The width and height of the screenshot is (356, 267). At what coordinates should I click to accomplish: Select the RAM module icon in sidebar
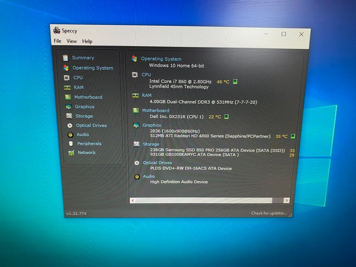coord(67,88)
